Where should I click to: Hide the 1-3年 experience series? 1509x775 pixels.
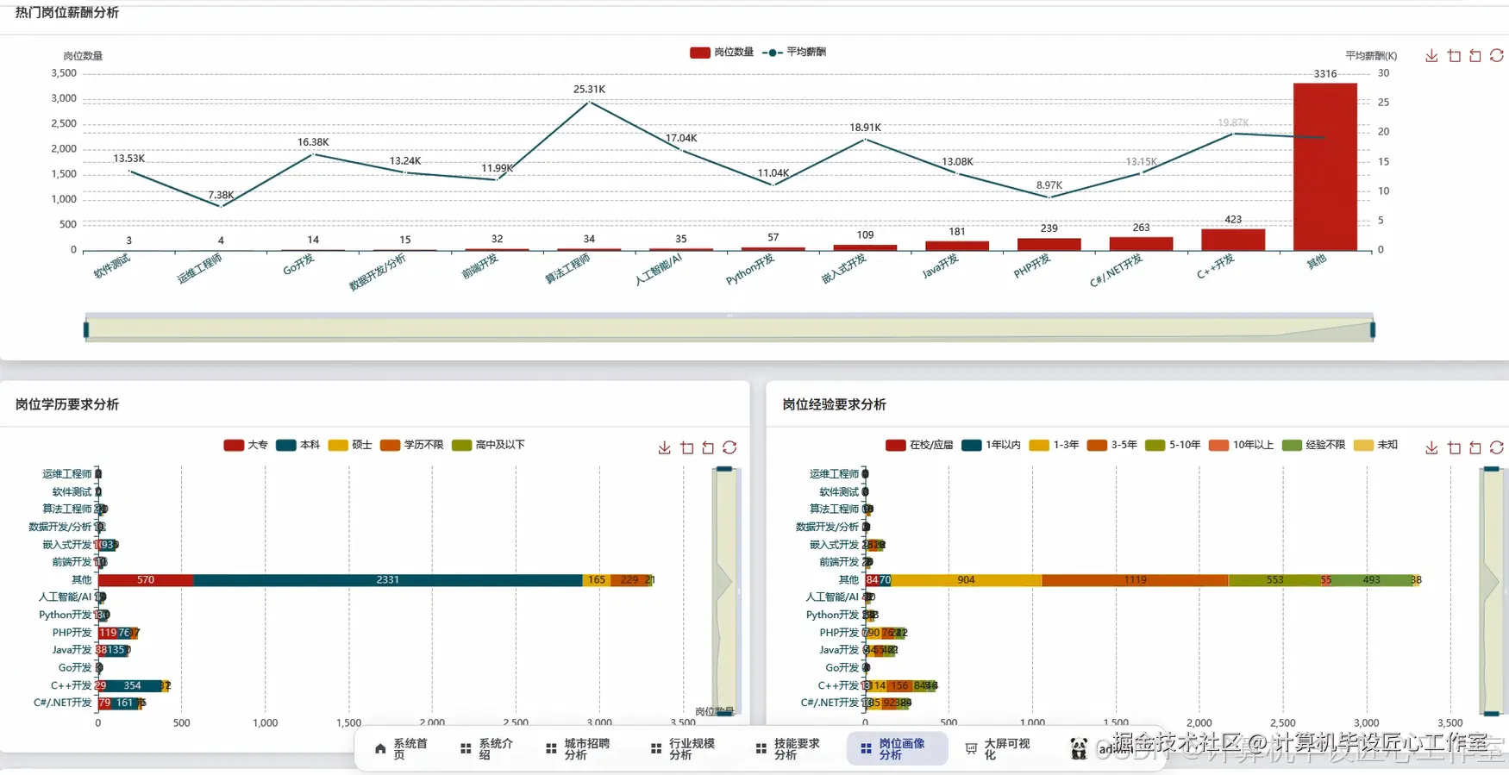coord(1054,445)
